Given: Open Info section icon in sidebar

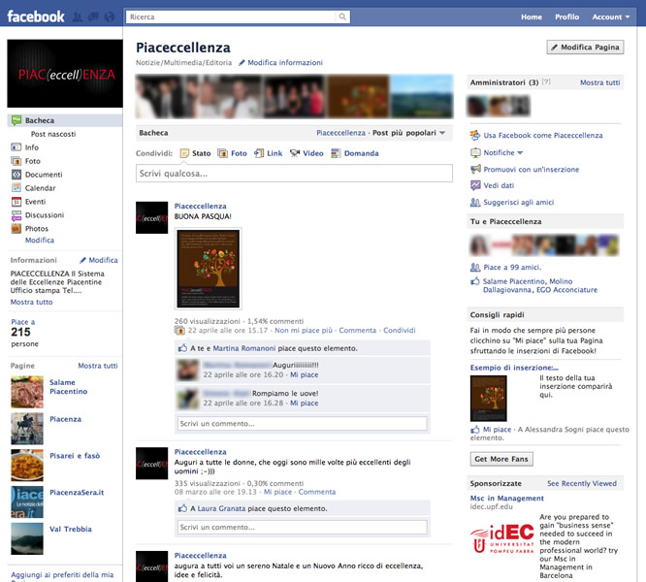Looking at the screenshot, I should [x=16, y=147].
